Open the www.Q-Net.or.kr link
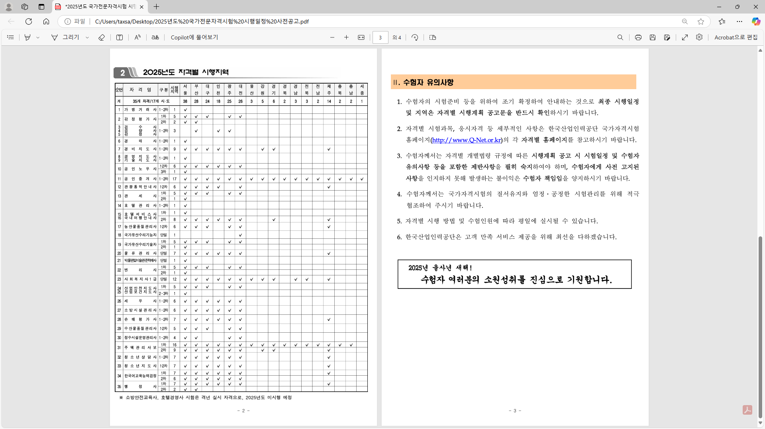Image resolution: width=765 pixels, height=429 pixels. pos(467,140)
